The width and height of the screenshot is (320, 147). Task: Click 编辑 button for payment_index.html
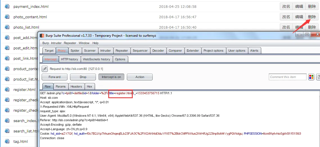click(x=299, y=6)
